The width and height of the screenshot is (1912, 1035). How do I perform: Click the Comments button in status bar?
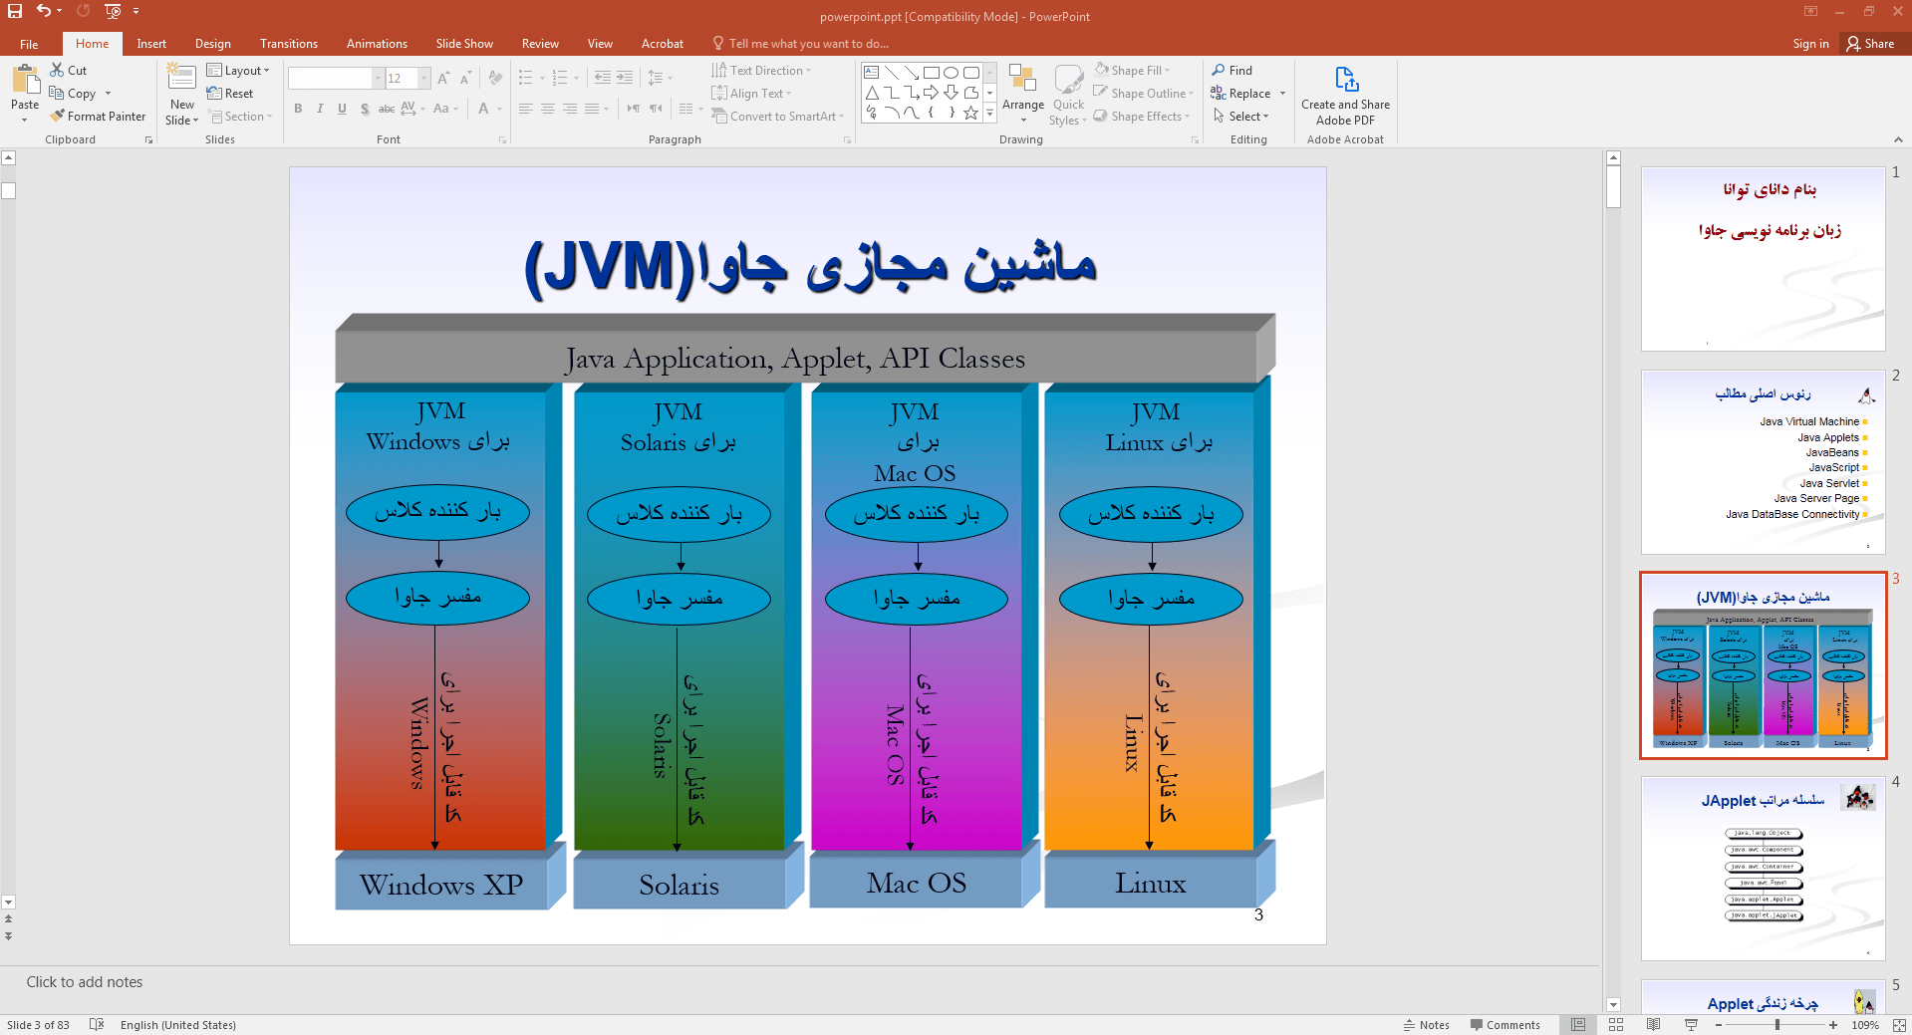[1505, 1025]
